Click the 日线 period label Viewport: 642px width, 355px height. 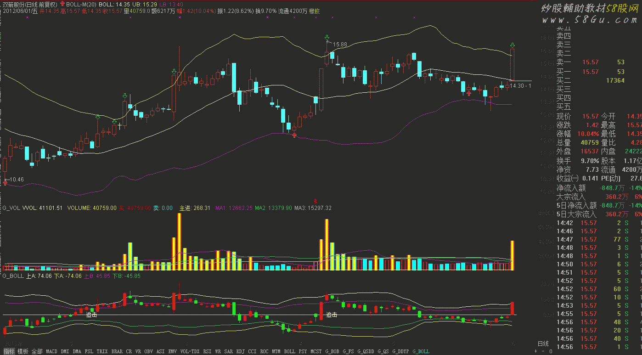tap(543, 344)
